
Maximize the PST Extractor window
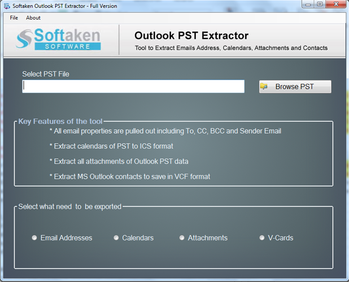coord(319,5)
